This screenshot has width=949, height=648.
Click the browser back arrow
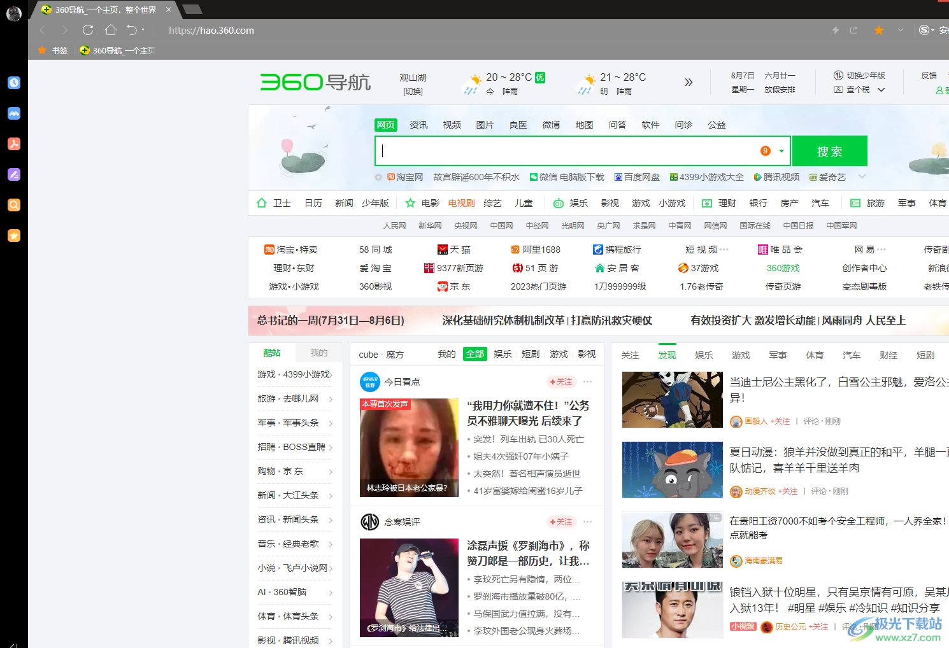(42, 30)
